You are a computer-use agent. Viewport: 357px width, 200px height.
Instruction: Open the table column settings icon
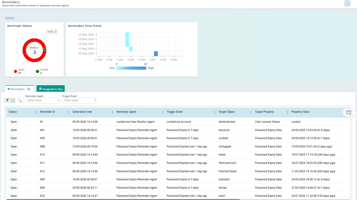349,112
